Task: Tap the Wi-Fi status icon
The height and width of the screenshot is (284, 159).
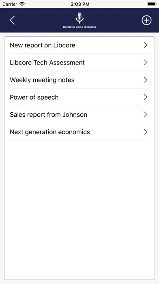Action: 22,4
